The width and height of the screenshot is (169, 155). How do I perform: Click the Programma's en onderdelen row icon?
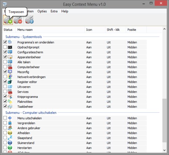[x=10, y=42]
